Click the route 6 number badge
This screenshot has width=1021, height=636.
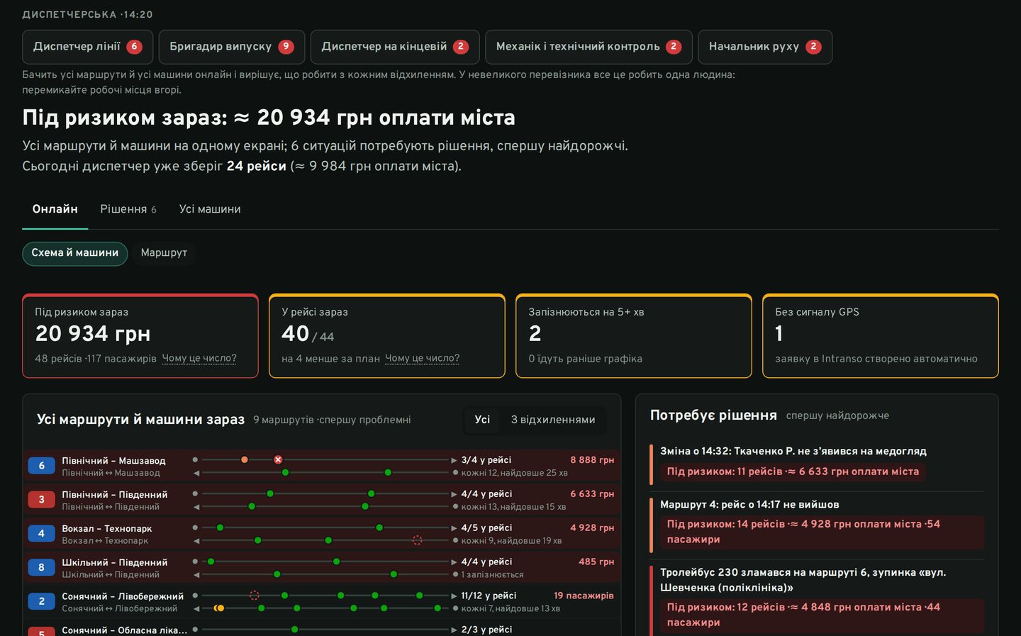point(41,466)
